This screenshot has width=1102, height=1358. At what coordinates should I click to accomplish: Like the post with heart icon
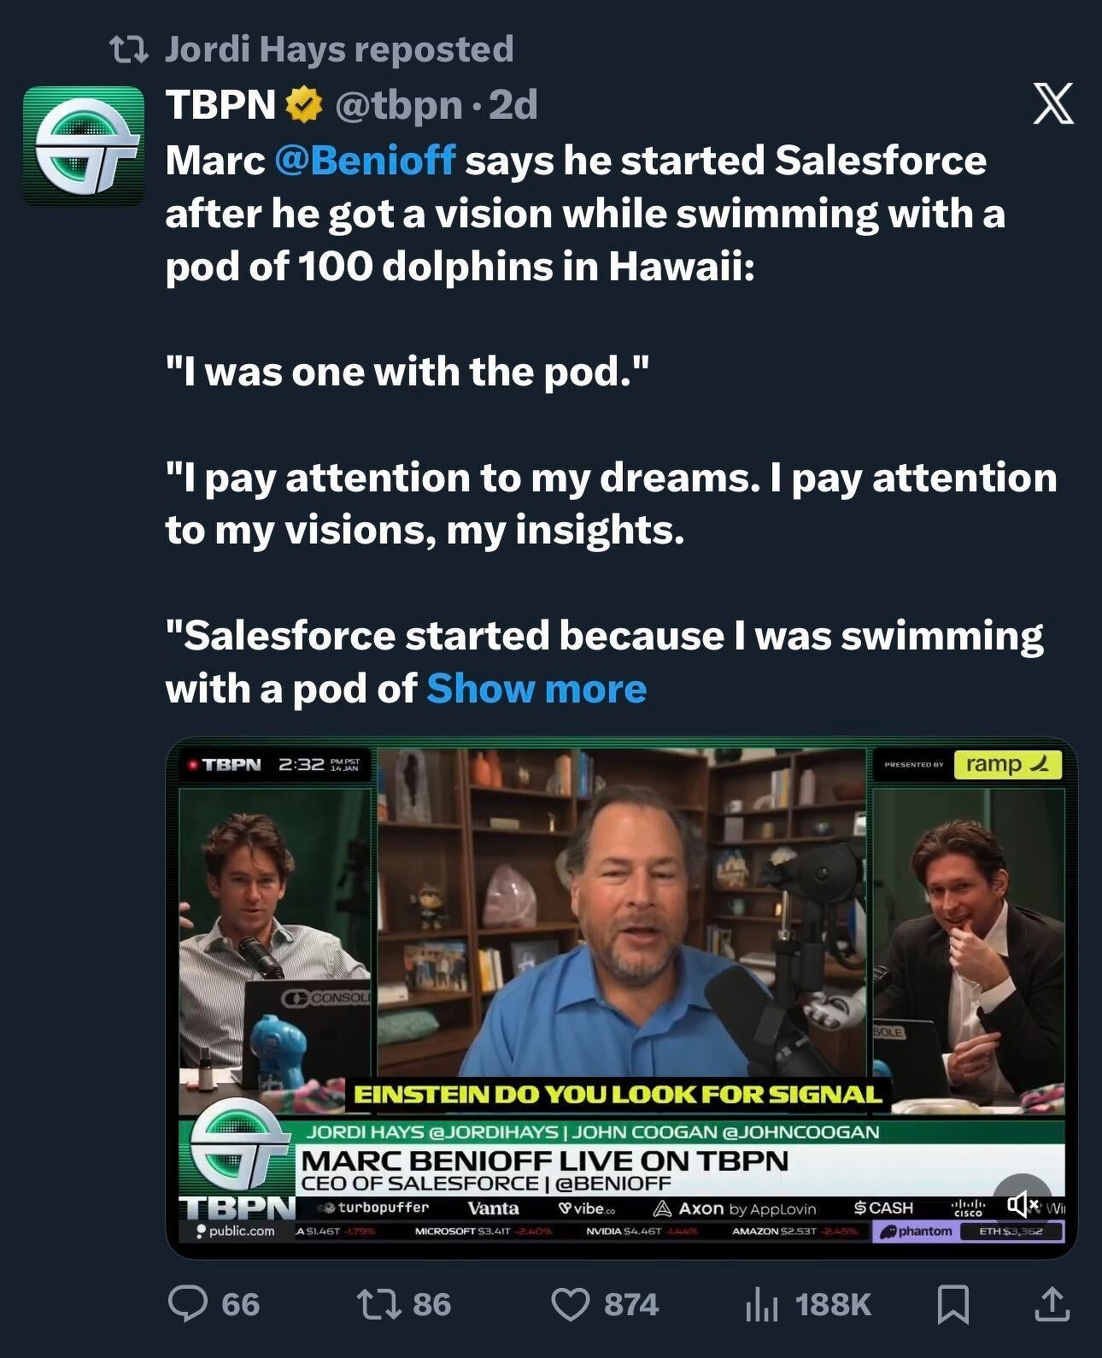pos(570,1304)
